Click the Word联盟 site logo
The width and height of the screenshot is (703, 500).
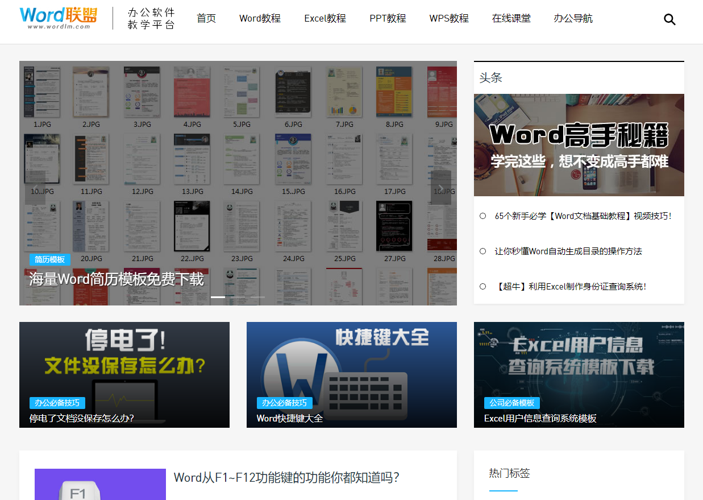(x=58, y=18)
